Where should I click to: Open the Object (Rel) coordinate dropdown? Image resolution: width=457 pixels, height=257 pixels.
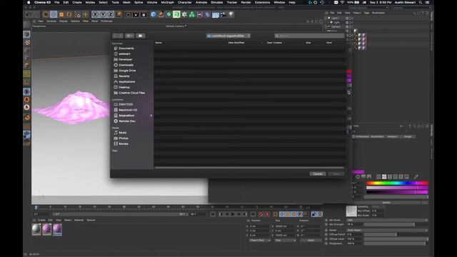pos(260,241)
